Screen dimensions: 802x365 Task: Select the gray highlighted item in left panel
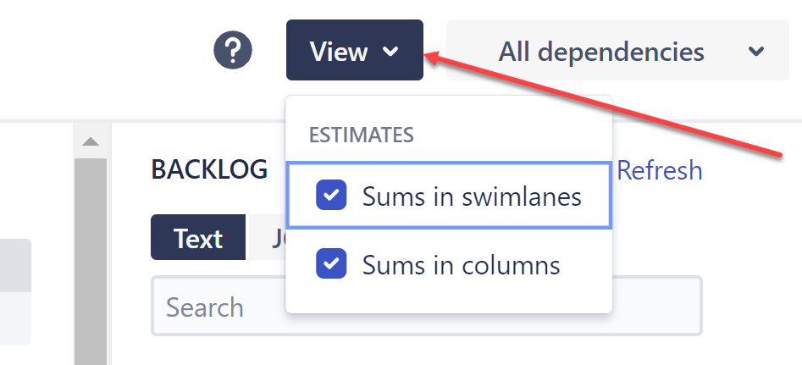pyautogui.click(x=15, y=266)
